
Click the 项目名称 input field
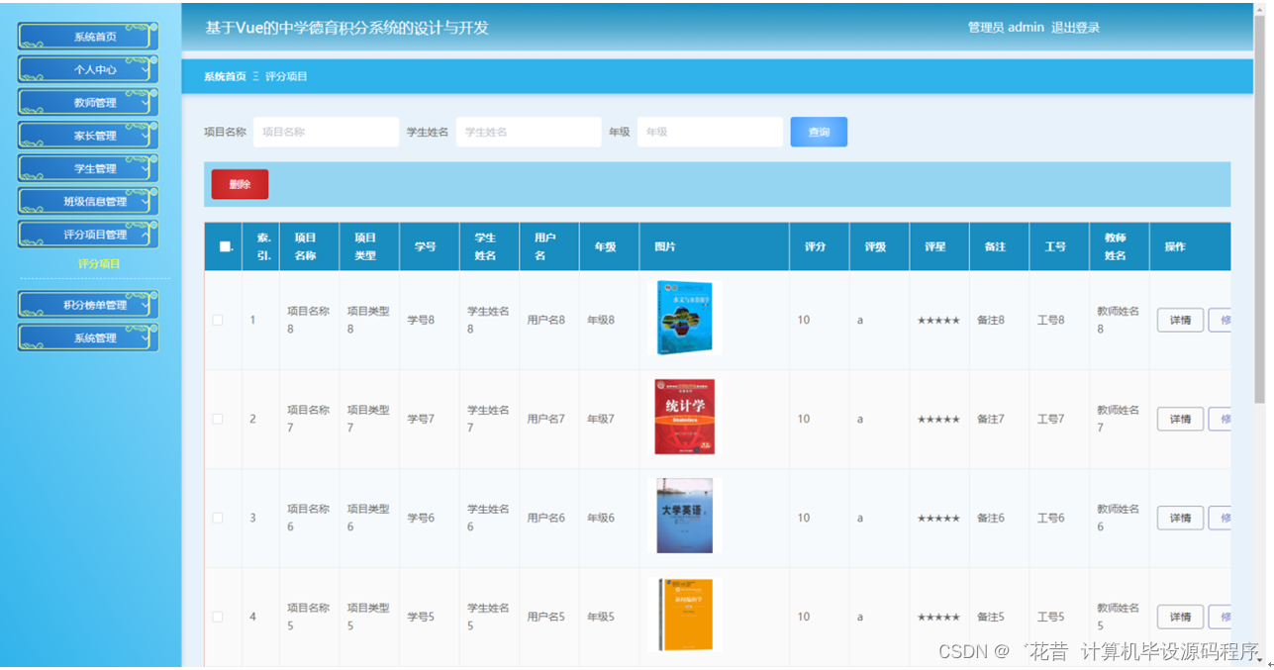(x=326, y=131)
